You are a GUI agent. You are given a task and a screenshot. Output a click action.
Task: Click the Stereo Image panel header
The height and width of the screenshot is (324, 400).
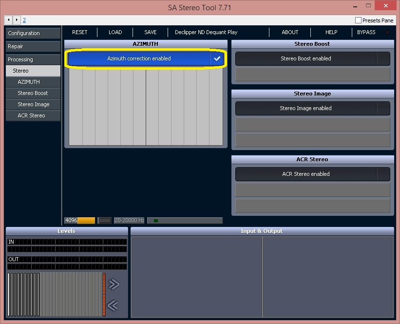click(312, 94)
